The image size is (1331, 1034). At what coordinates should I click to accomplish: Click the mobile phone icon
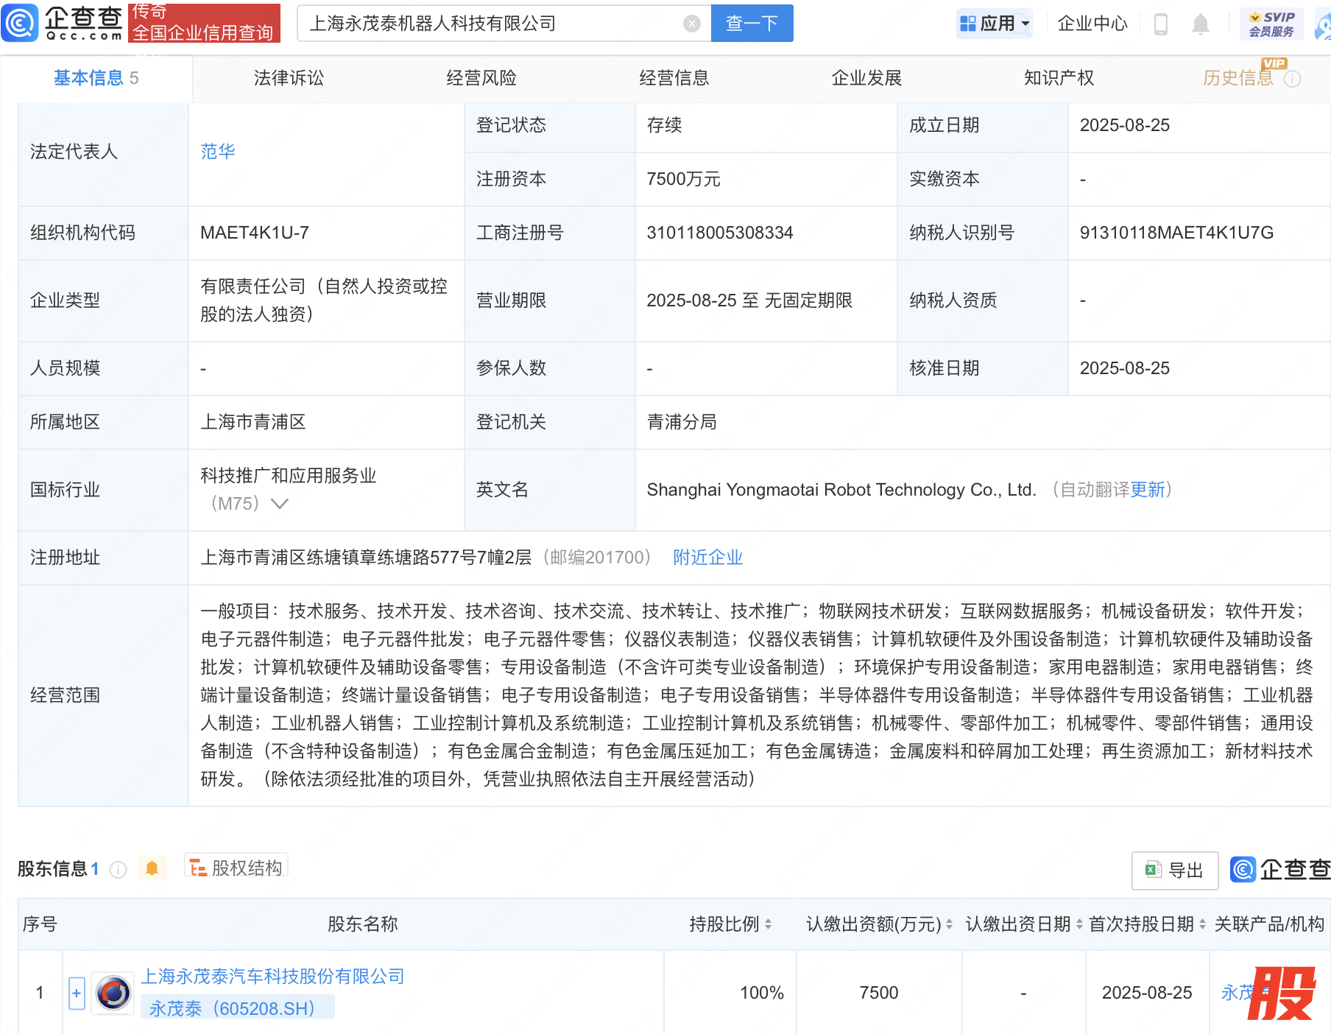point(1161,24)
